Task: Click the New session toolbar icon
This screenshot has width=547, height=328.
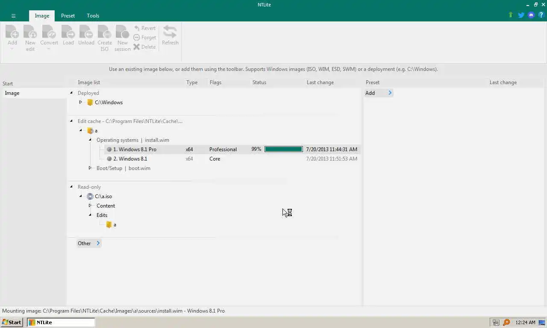Action: 122,32
